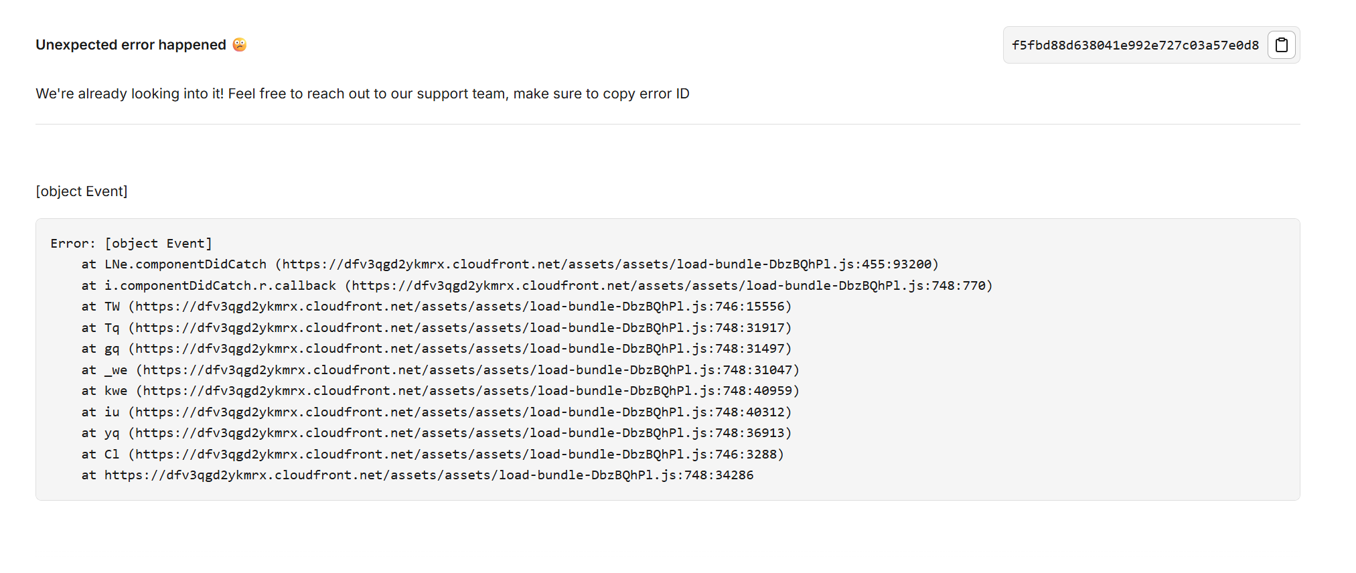Click the 'at iu' stack trace line

click(x=437, y=412)
